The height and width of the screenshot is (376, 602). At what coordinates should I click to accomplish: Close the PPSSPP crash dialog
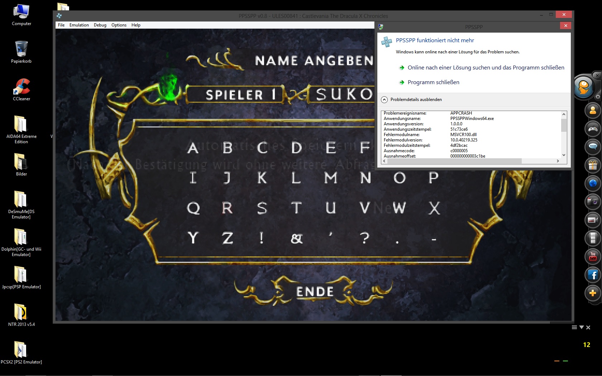coord(565,25)
